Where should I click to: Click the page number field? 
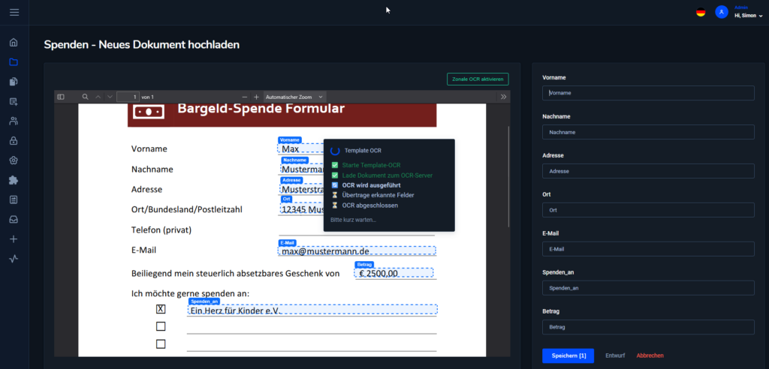click(128, 97)
